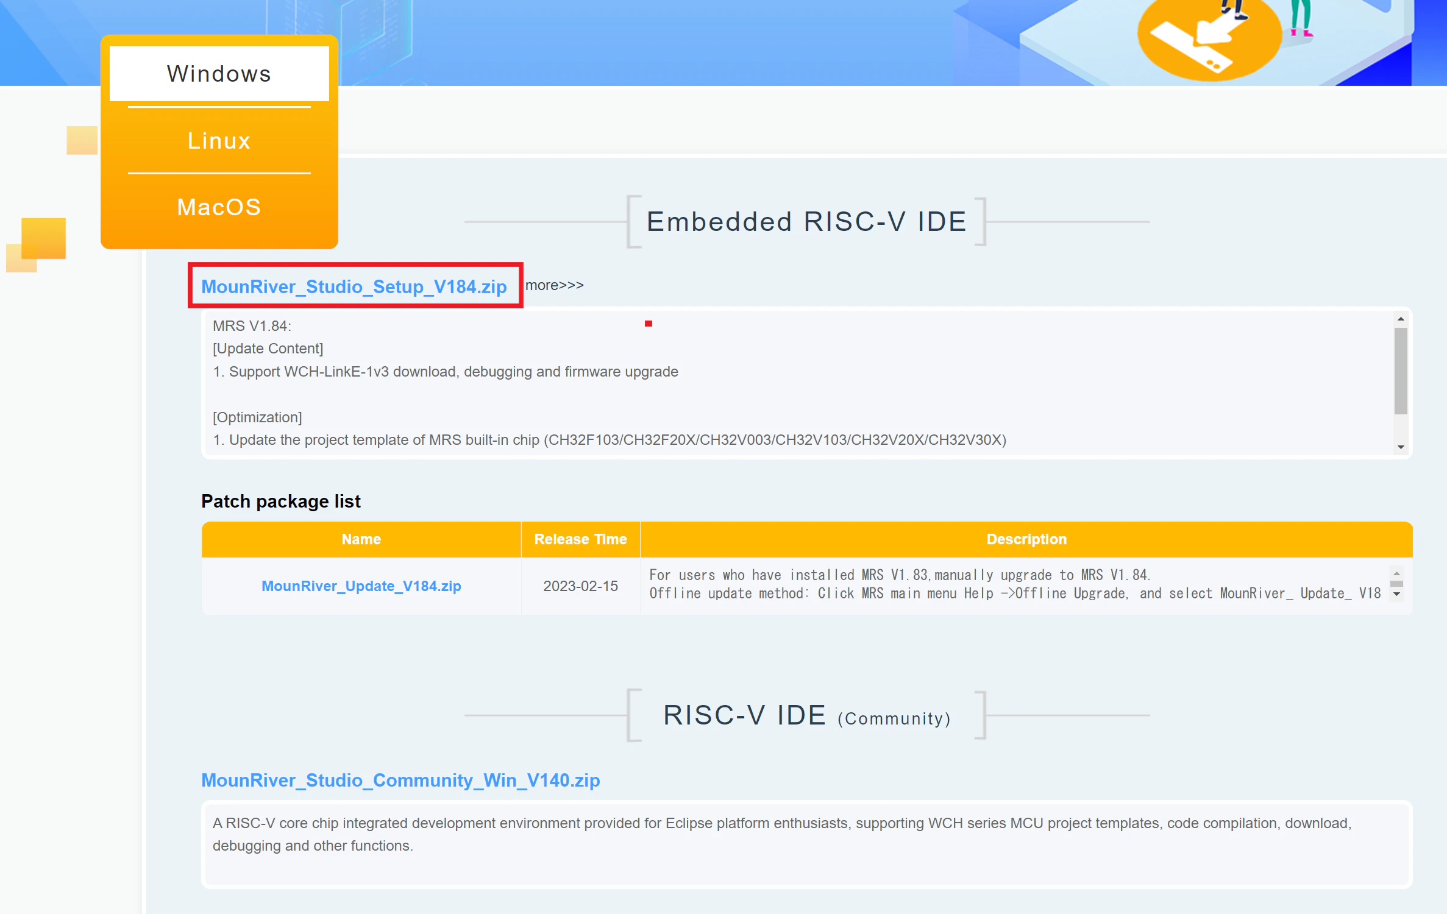The width and height of the screenshot is (1447, 914).
Task: Select the 2023-02-15 release date cell
Action: 580,586
